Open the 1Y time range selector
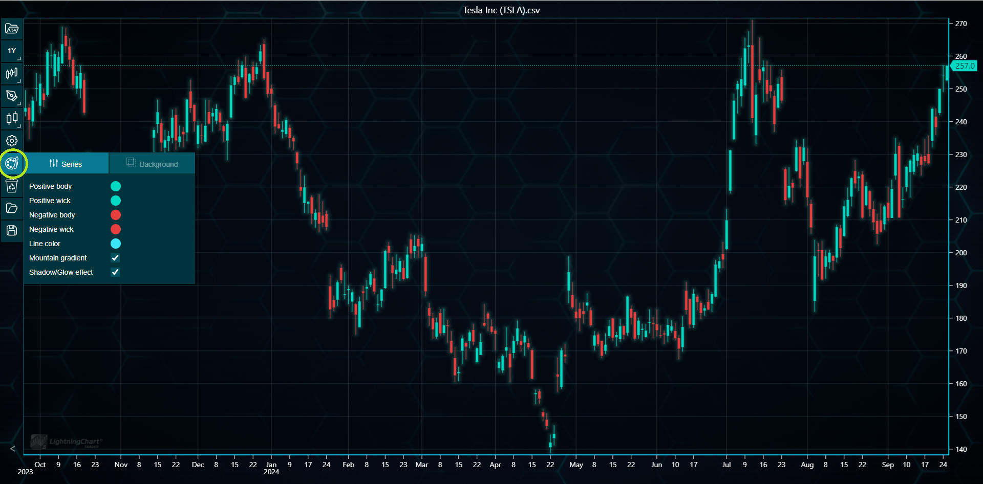The height and width of the screenshot is (484, 983). coord(12,51)
